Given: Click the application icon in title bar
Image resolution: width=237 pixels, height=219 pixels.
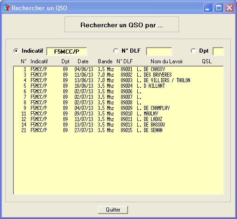Looking at the screenshot, I should (x=6, y=8).
